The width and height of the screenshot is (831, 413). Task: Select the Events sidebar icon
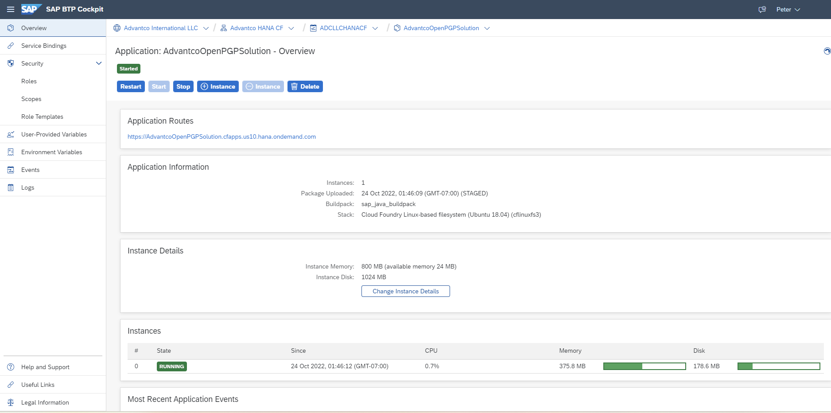pyautogui.click(x=10, y=169)
